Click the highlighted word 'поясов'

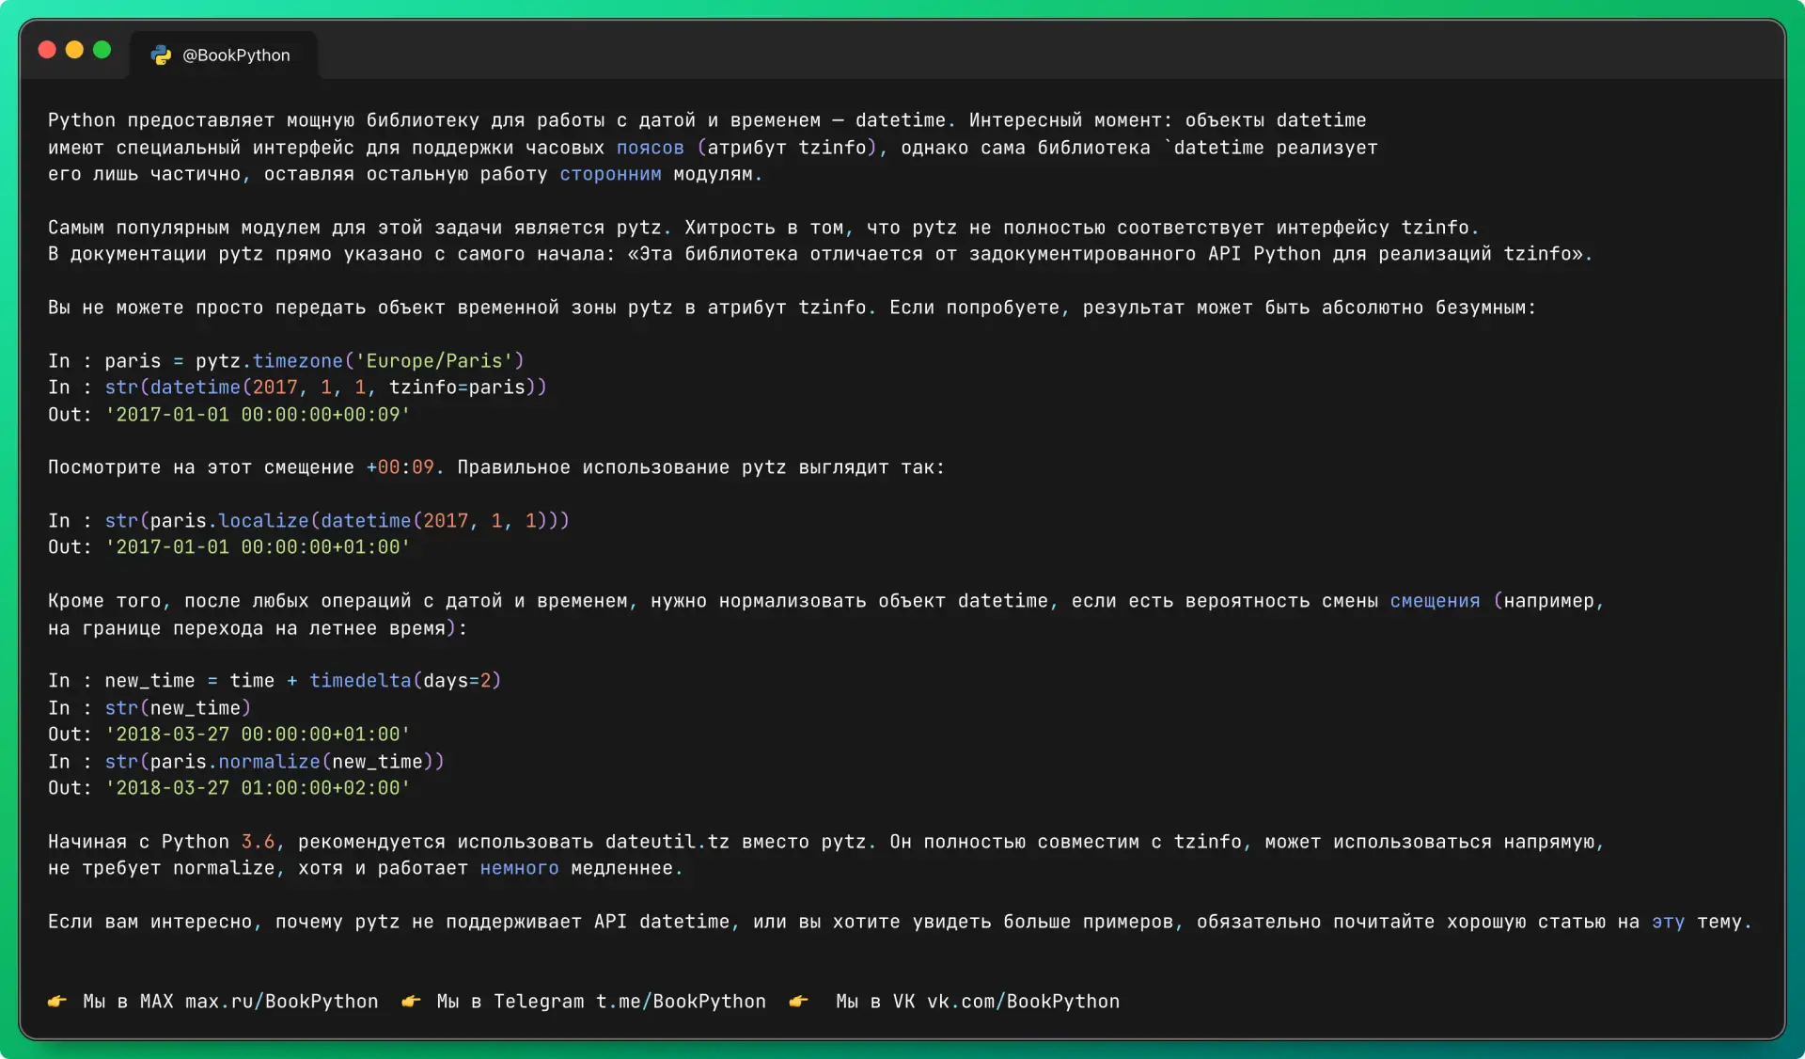click(x=651, y=148)
